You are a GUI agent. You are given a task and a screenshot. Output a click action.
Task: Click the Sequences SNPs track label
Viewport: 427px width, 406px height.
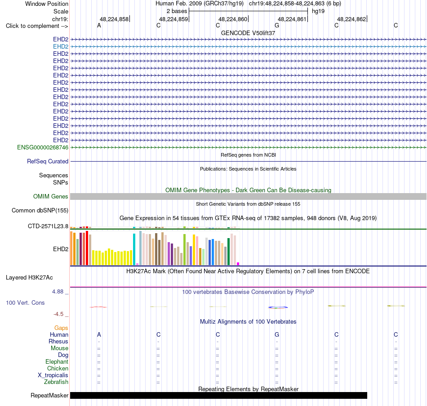53,179
